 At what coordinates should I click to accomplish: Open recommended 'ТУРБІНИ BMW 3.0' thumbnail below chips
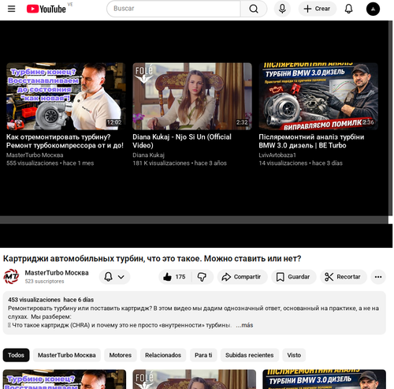click(x=324, y=380)
